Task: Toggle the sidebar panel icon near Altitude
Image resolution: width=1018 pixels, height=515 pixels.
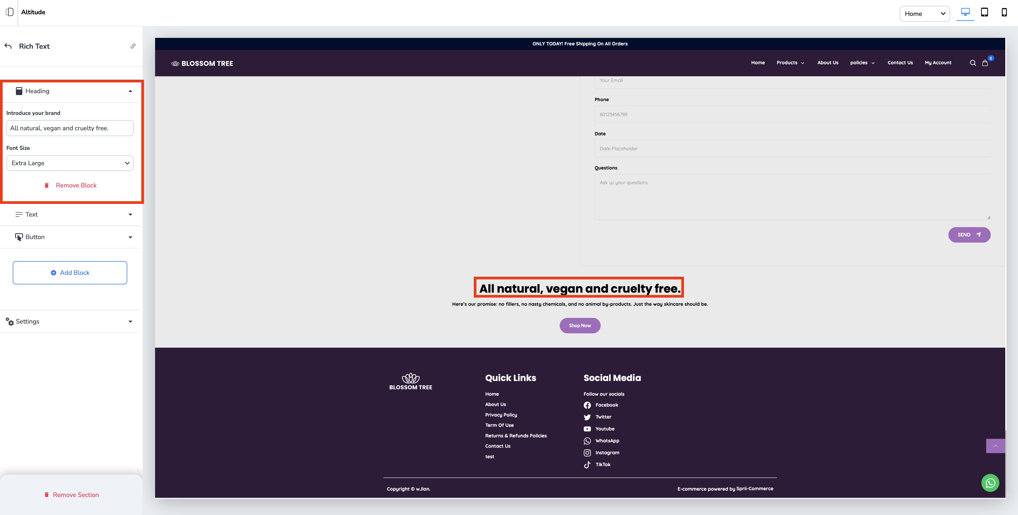Action: 10,12
